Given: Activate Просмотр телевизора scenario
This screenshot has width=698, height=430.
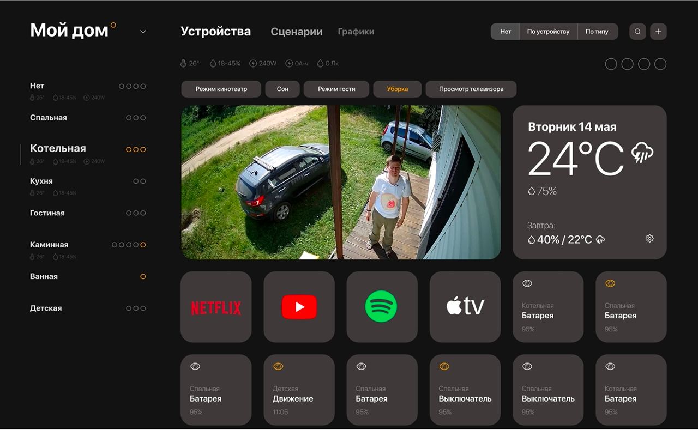Looking at the screenshot, I should (471, 89).
